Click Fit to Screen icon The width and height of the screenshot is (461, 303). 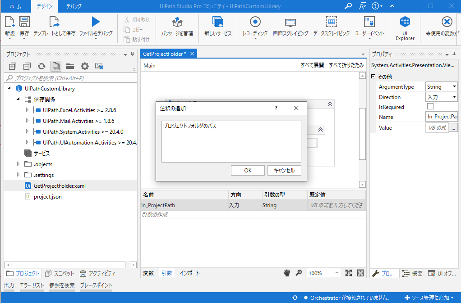coord(348,273)
